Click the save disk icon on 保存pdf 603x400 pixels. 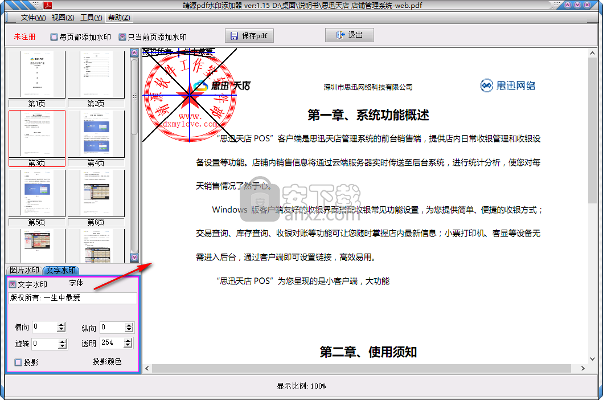click(234, 36)
